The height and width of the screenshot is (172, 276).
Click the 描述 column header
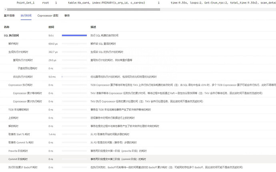coord(93,27)
